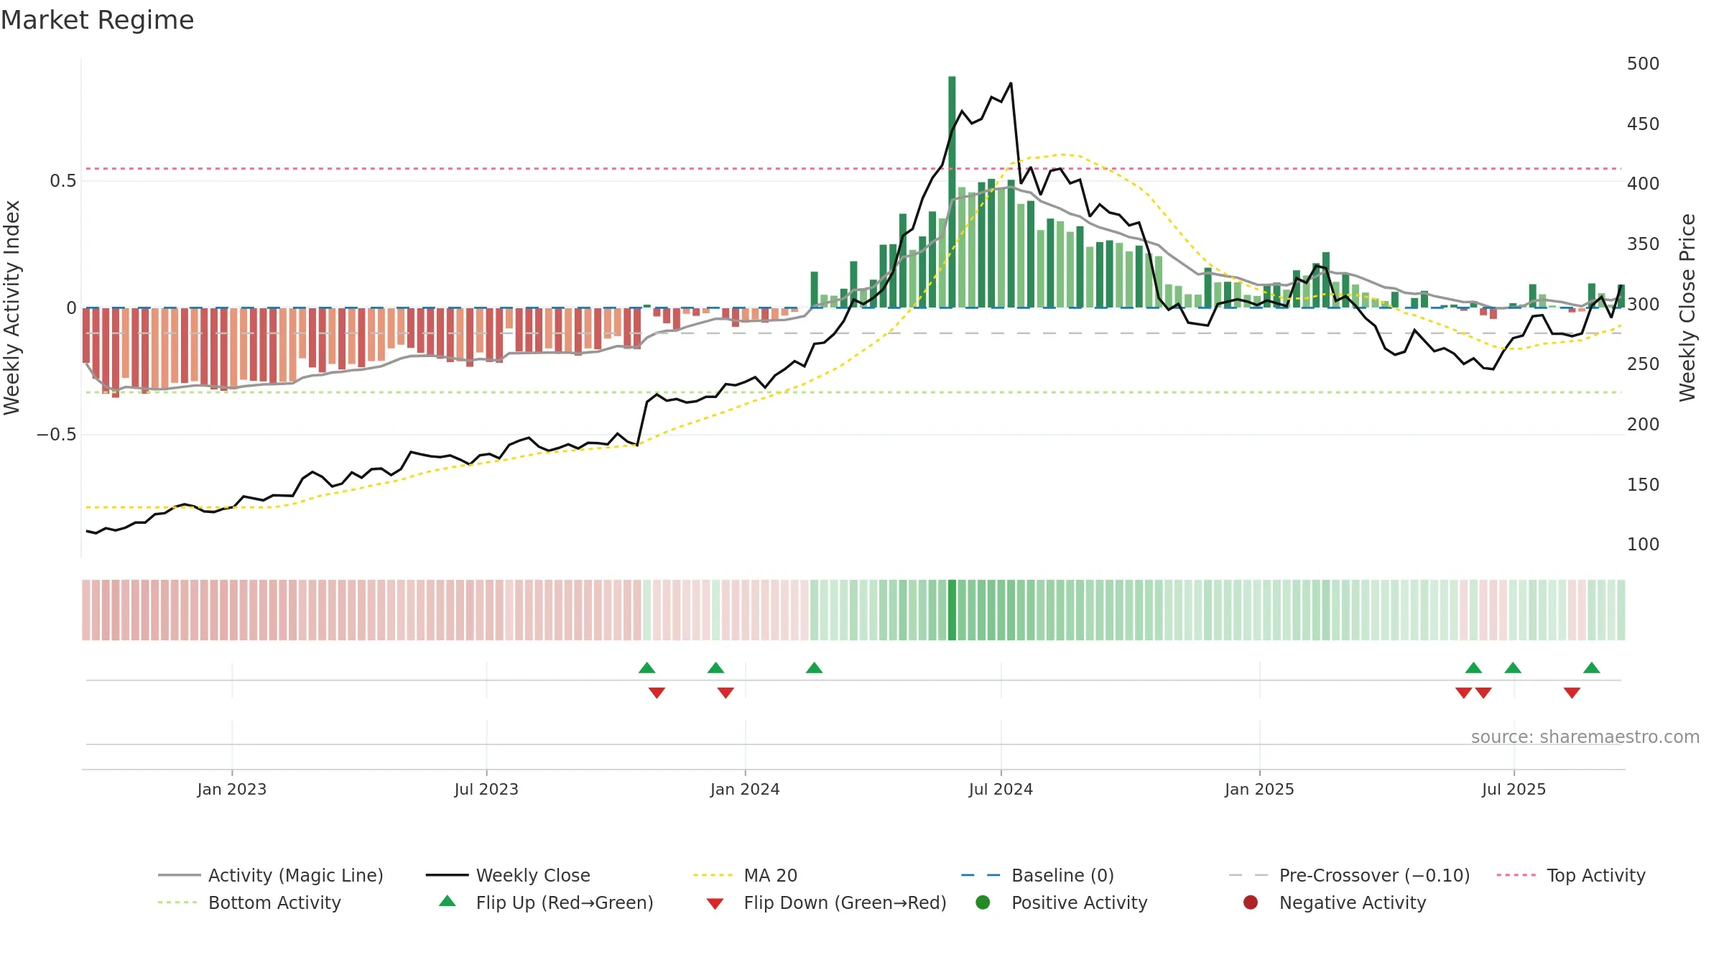Click the dark red Negative Activity circle icon
The height and width of the screenshot is (970, 1724).
click(x=1251, y=902)
